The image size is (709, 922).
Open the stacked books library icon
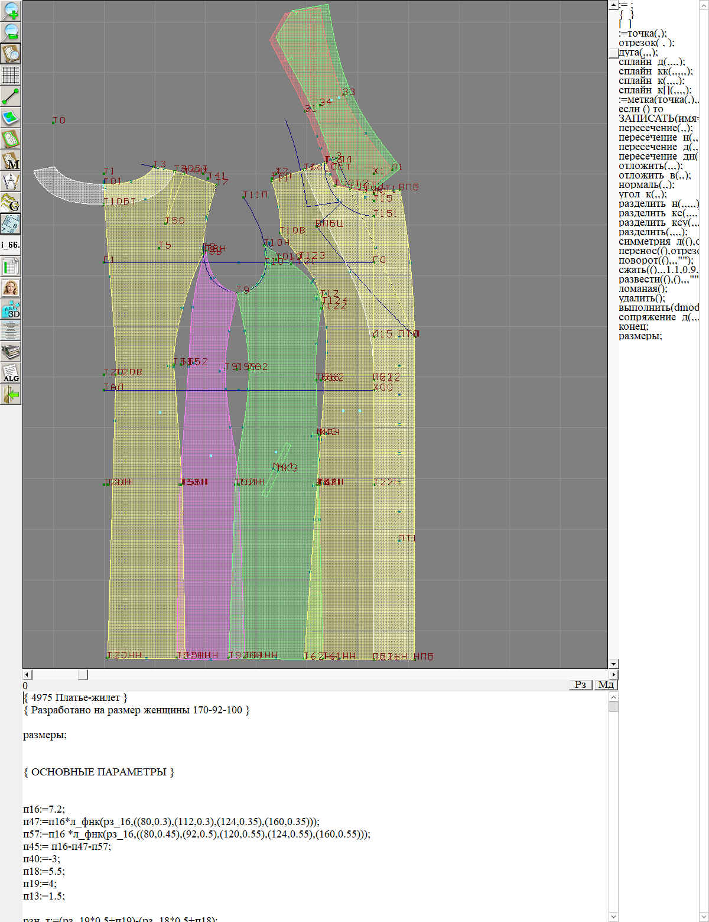(11, 352)
